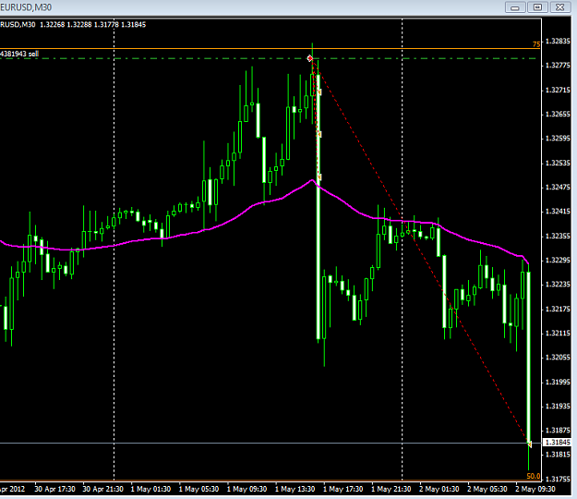Viewport: 577px width, 499px height.
Task: Click price axis label 1.32535
Action: (558, 163)
